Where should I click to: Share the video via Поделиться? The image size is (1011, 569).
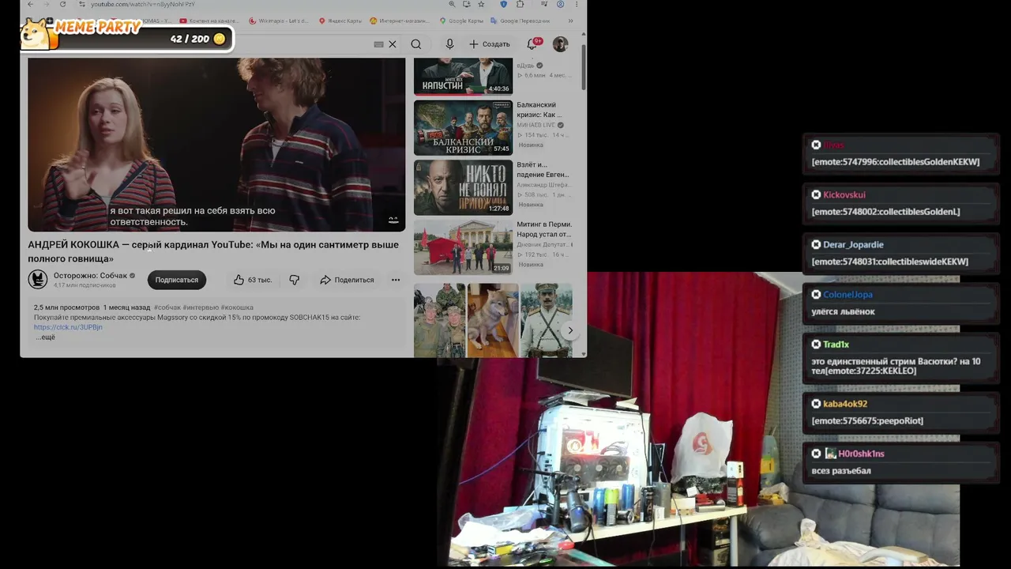coord(347,280)
